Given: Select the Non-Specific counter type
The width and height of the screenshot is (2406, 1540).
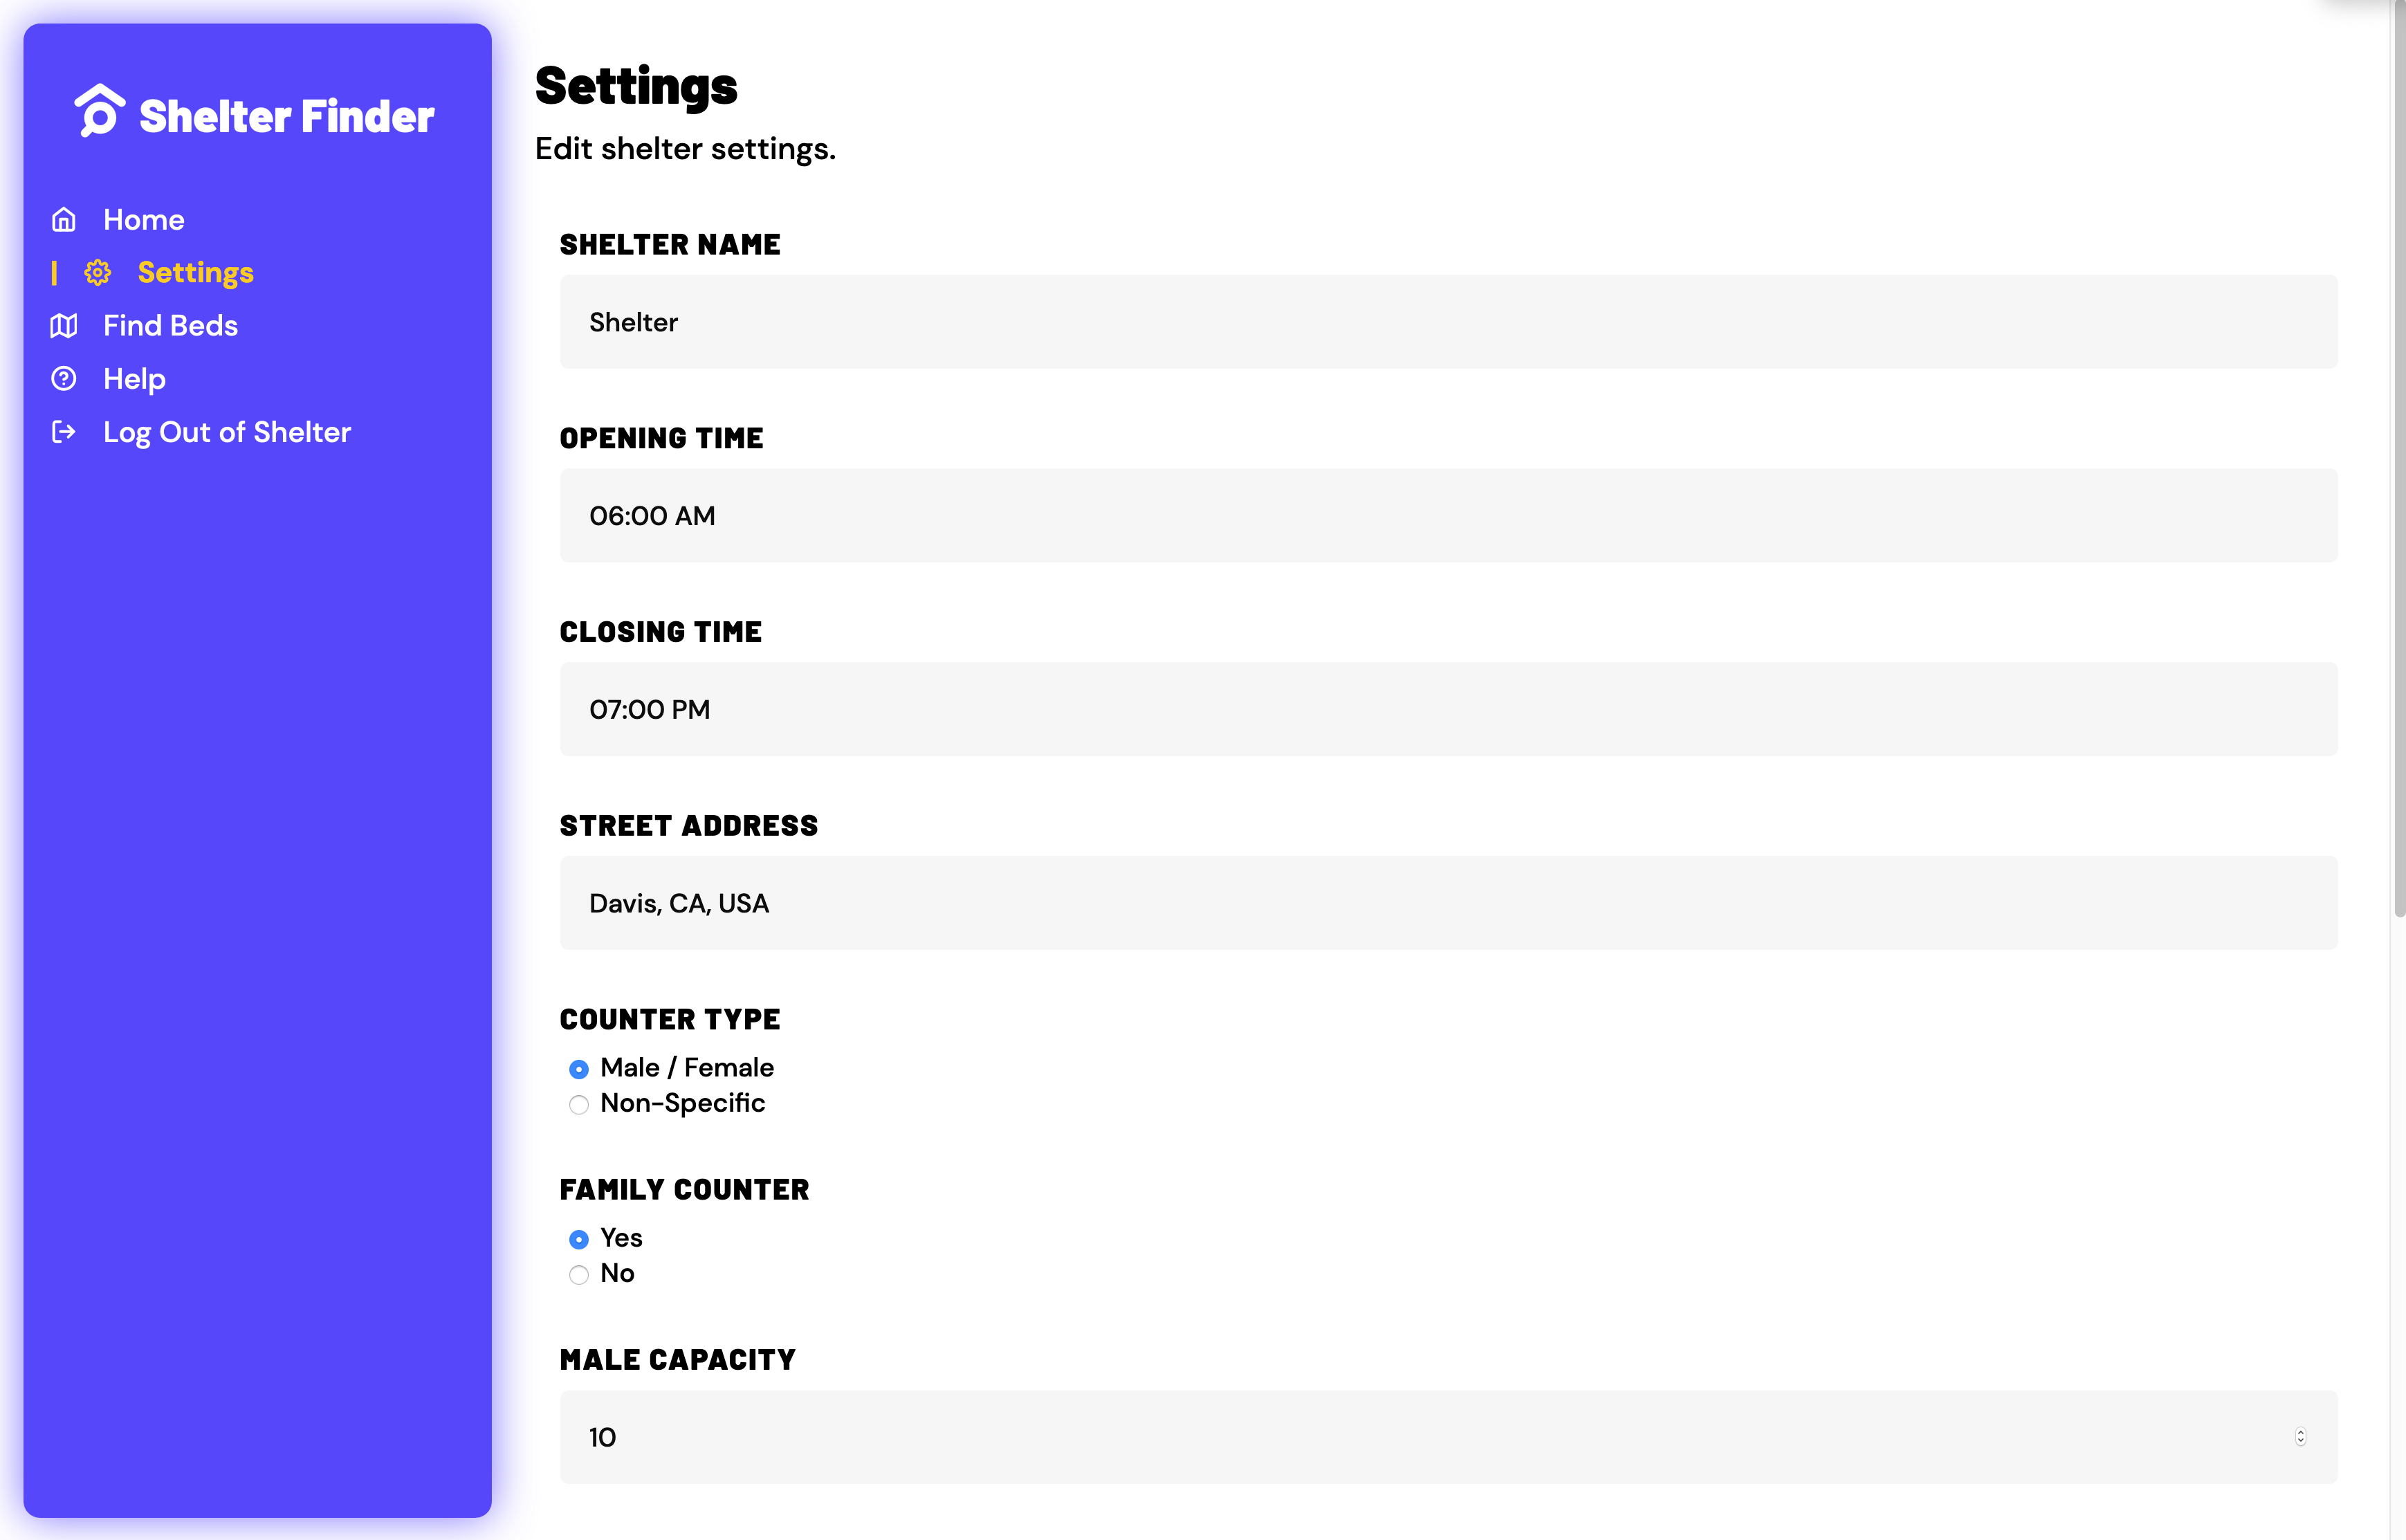Looking at the screenshot, I should [x=579, y=1104].
